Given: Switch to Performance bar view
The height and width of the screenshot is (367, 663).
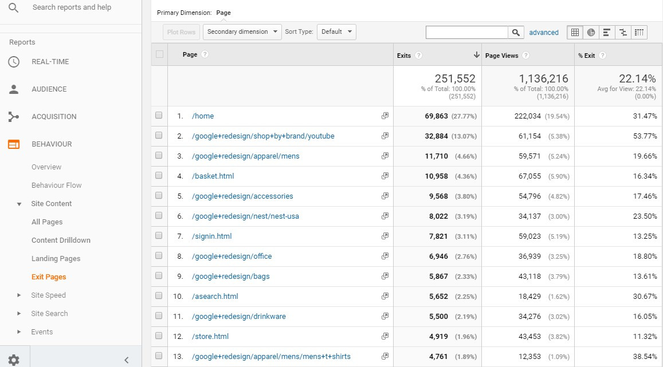Looking at the screenshot, I should pyautogui.click(x=607, y=33).
